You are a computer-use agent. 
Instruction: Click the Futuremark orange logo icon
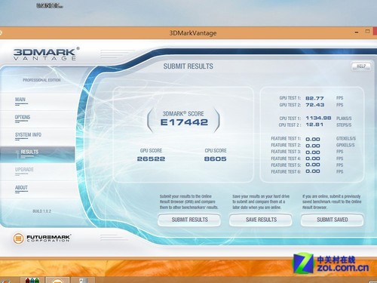click(18, 238)
